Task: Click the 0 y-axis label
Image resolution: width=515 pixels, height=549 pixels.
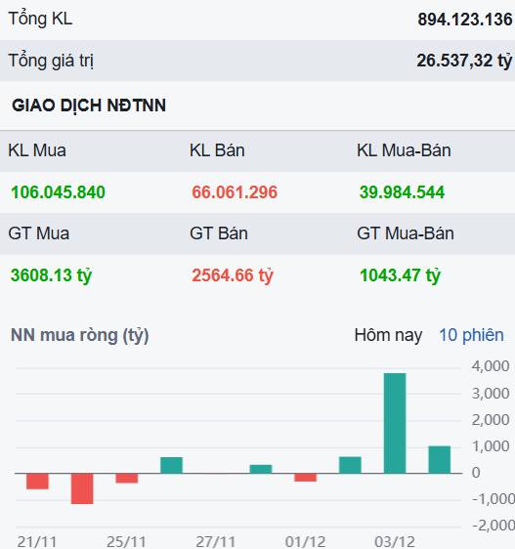Action: pos(476,473)
